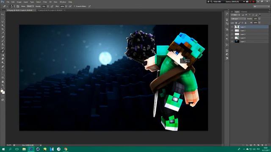Select the Crop tool
Viewport: 271px width, 152px height.
click(3, 29)
